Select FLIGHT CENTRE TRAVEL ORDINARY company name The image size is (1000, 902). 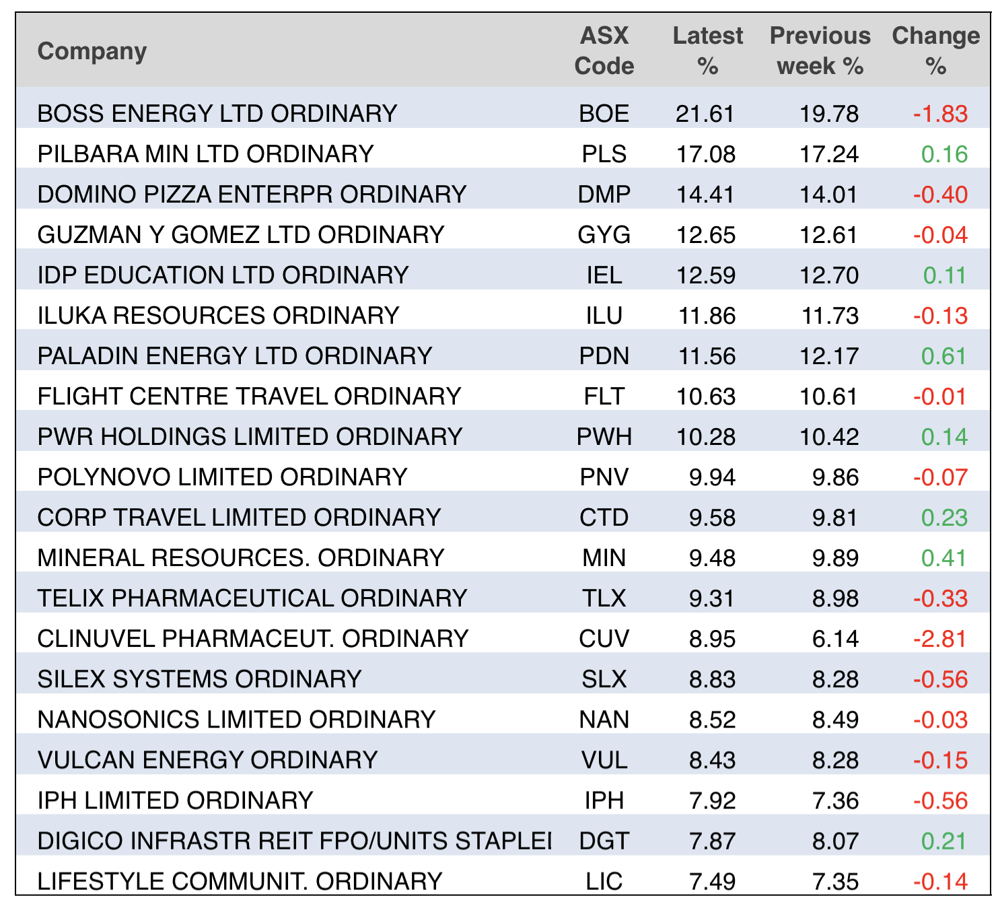[249, 396]
